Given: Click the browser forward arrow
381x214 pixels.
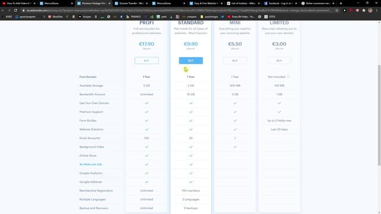Looking at the screenshot, I should click(10, 11).
